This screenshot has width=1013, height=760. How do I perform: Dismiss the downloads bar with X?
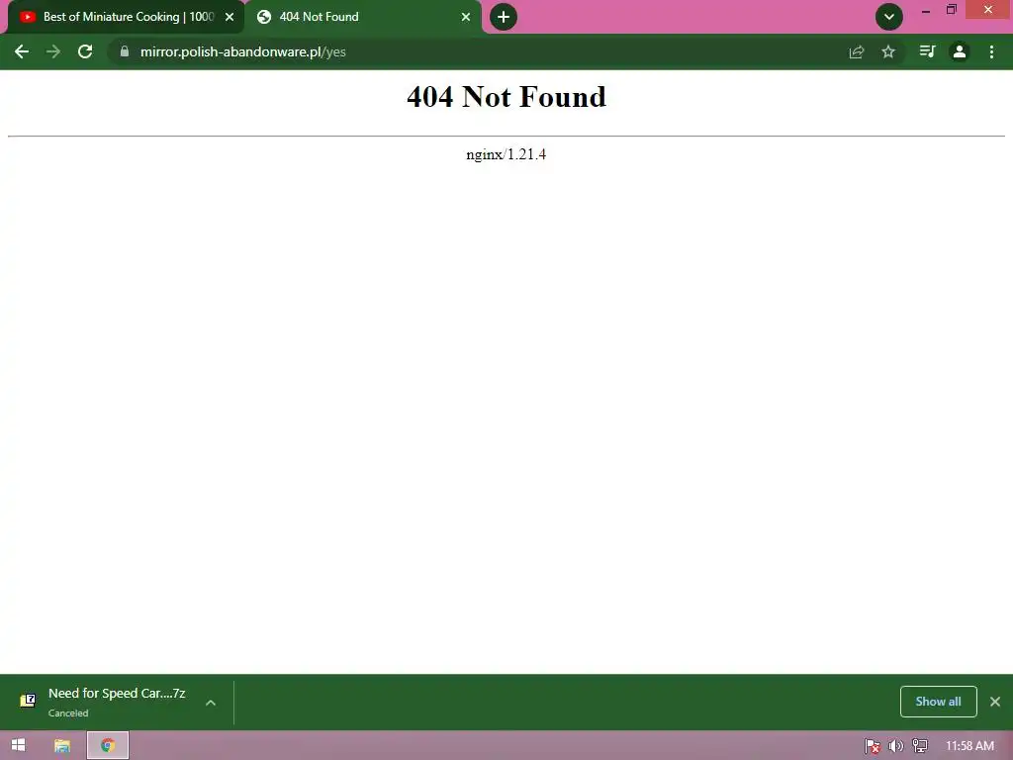click(995, 702)
